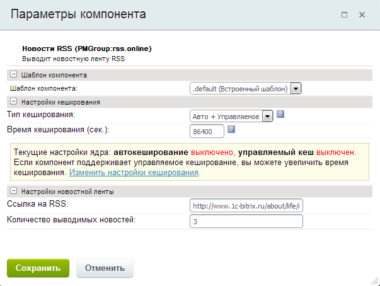Click the caching time field 86400

coord(207,131)
